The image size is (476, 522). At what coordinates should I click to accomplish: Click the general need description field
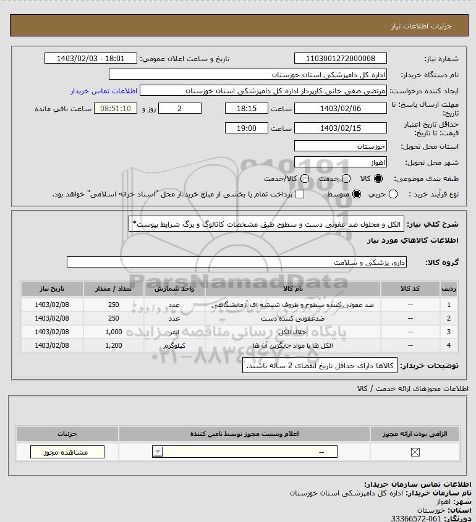(266, 224)
